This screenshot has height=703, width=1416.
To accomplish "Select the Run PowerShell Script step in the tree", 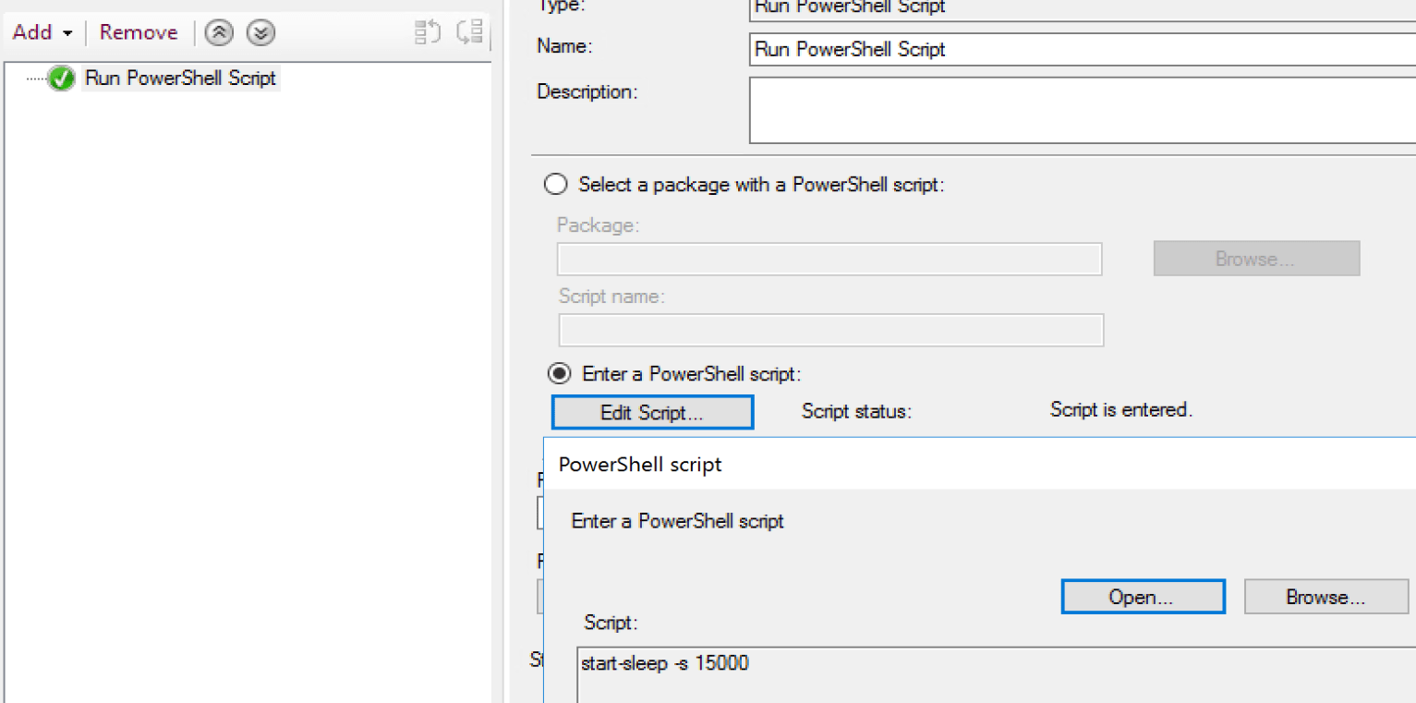I will pyautogui.click(x=179, y=79).
